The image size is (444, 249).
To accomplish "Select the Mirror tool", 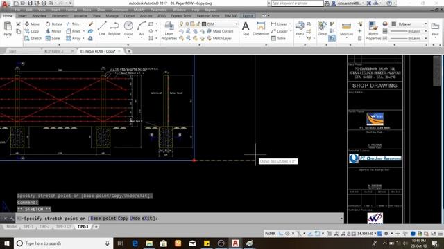I will click(x=53, y=31).
